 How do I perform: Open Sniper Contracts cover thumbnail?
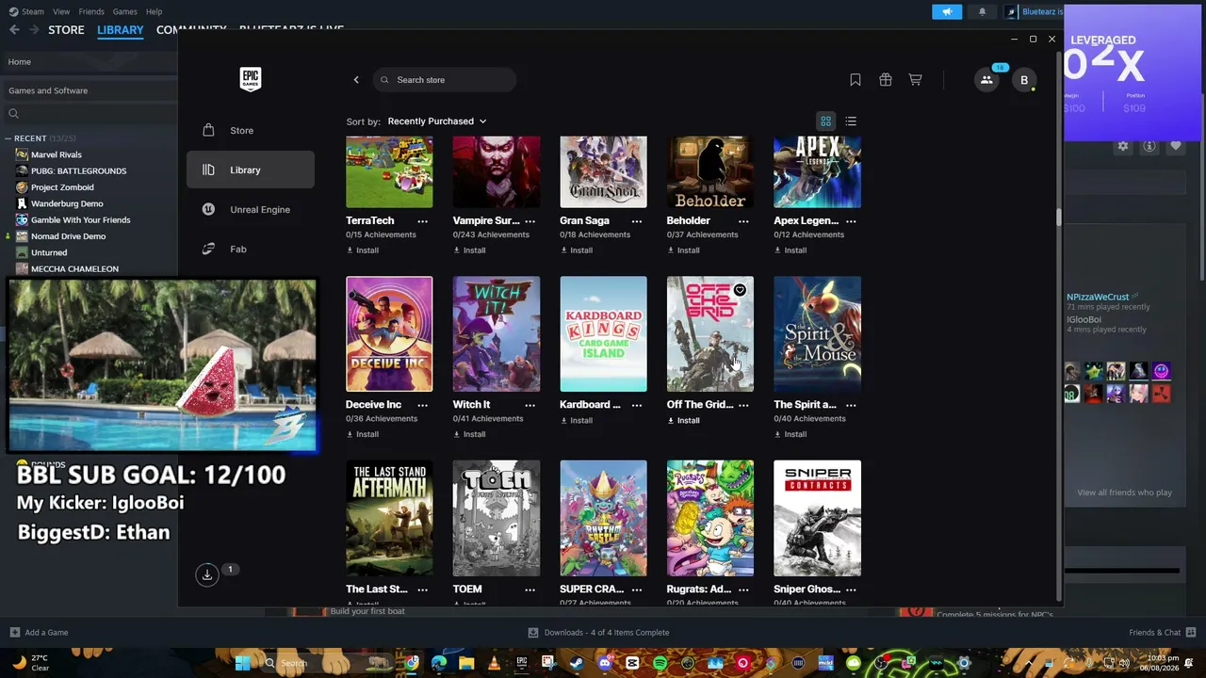[817, 518]
